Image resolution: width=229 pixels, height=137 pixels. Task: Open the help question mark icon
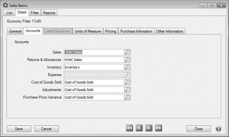(x=218, y=129)
